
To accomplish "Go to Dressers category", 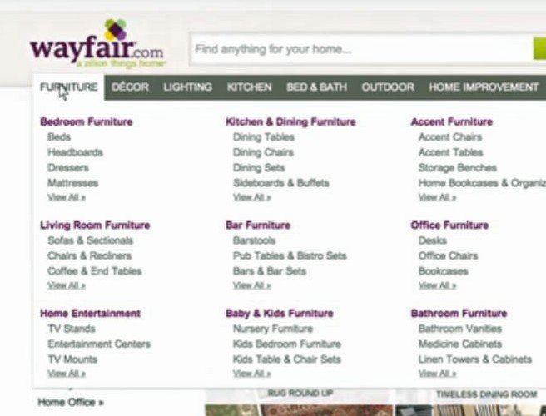I will pos(68,167).
